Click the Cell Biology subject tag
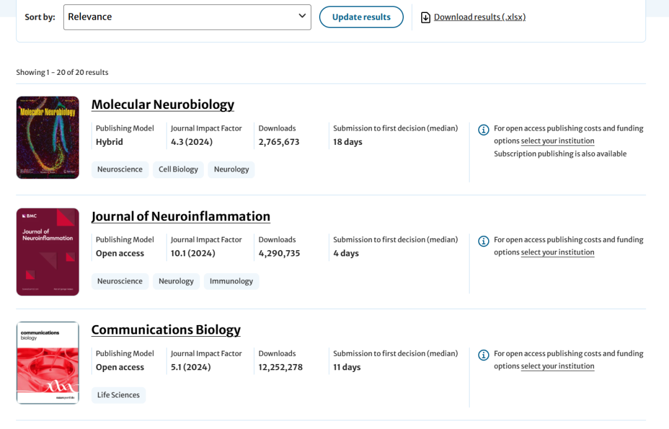669x429 pixels. 178,170
